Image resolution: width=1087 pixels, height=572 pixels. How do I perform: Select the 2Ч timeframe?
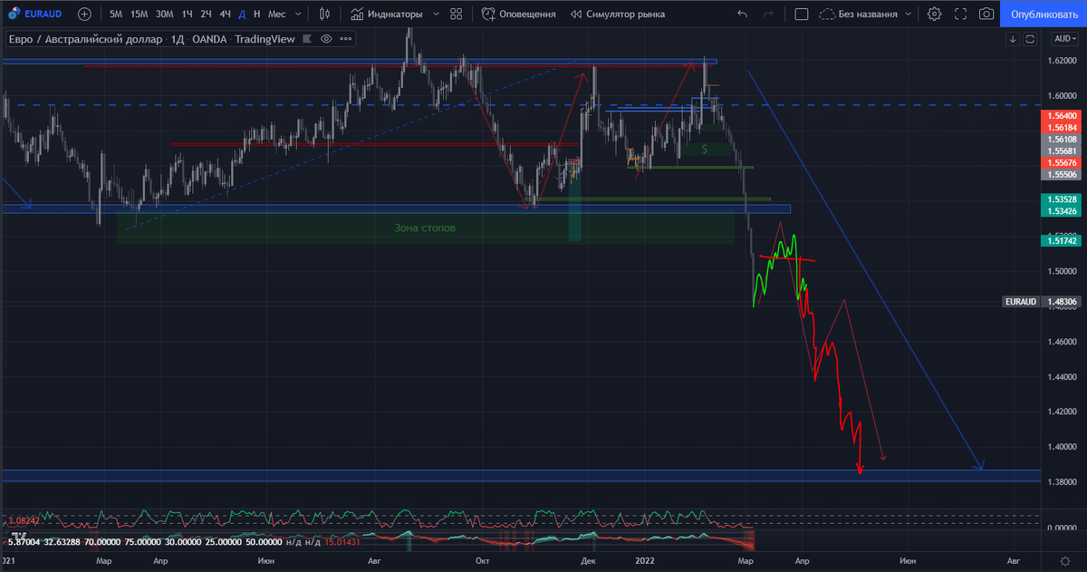(206, 14)
